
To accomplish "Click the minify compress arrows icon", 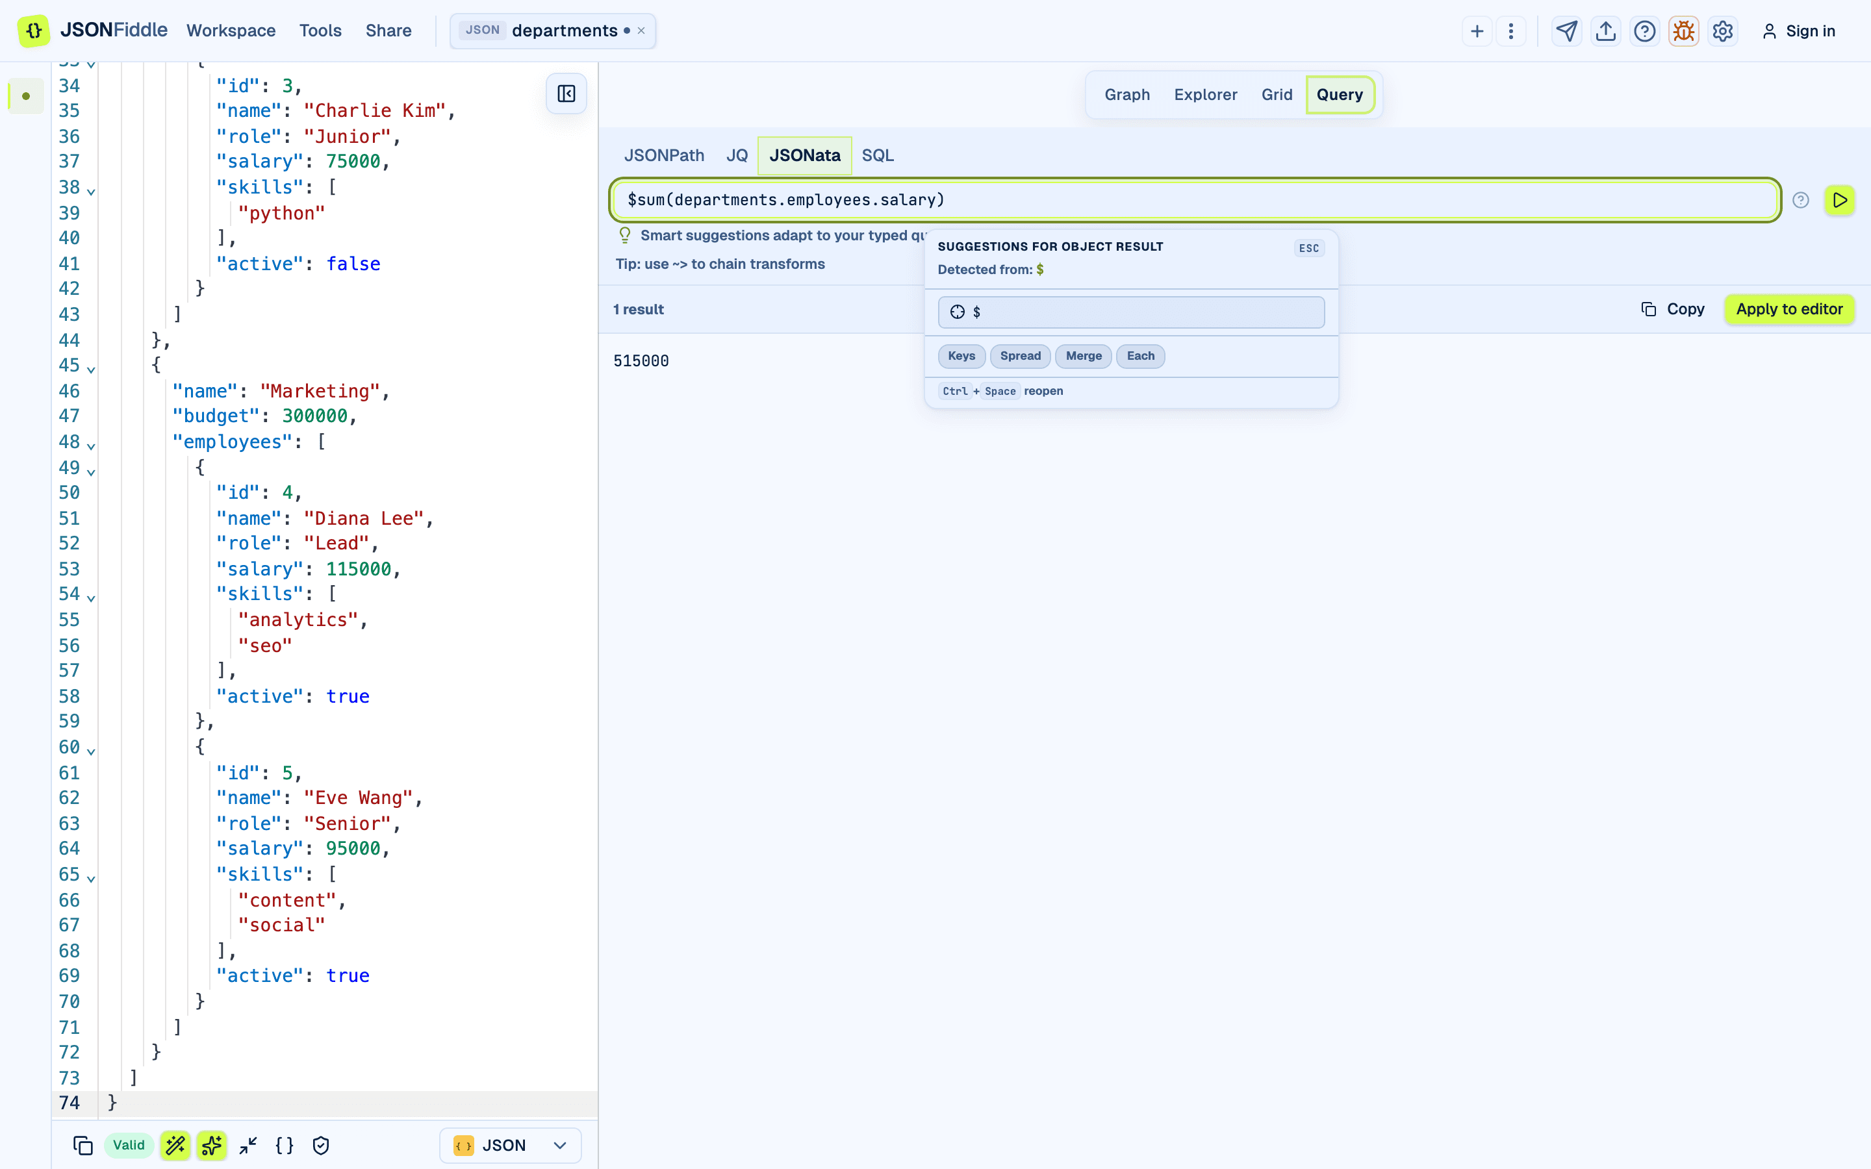I will tap(248, 1145).
